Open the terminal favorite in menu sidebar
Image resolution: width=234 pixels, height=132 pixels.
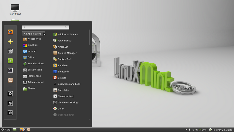(10, 71)
